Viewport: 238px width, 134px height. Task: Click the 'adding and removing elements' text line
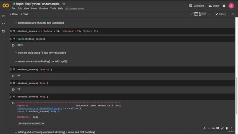pyautogui.click(x=56, y=132)
